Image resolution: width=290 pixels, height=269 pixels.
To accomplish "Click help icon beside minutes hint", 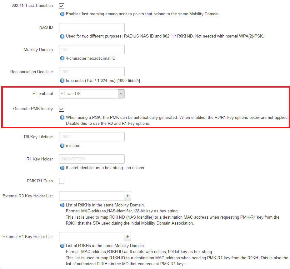I will point(62,146).
